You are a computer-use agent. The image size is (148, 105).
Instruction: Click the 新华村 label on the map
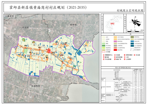pos(73,25)
